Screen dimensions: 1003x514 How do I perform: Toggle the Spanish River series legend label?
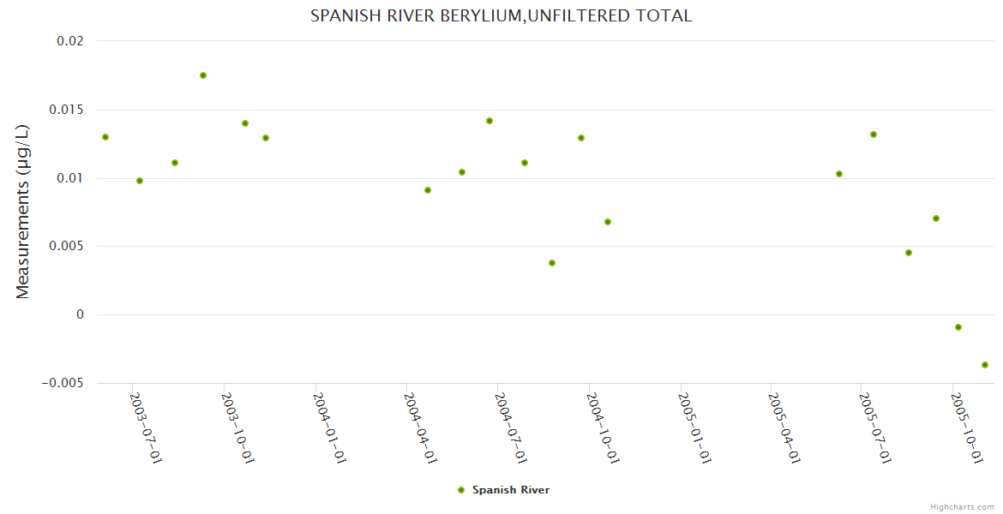point(511,490)
